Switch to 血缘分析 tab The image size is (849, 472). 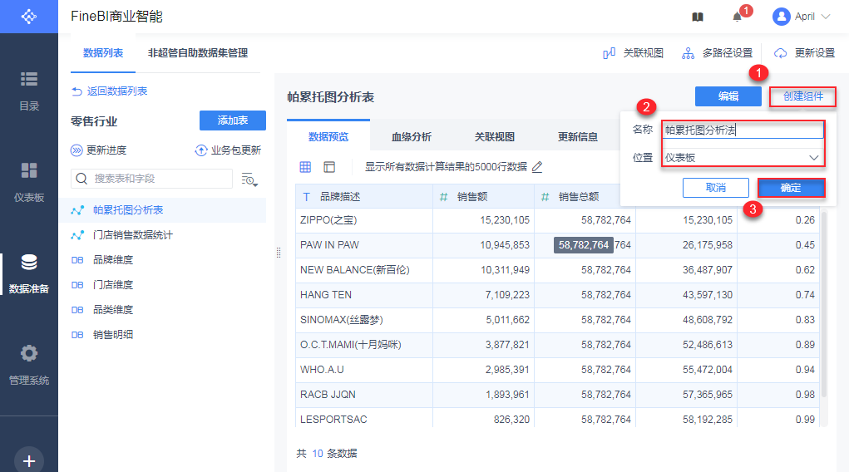[x=411, y=137]
